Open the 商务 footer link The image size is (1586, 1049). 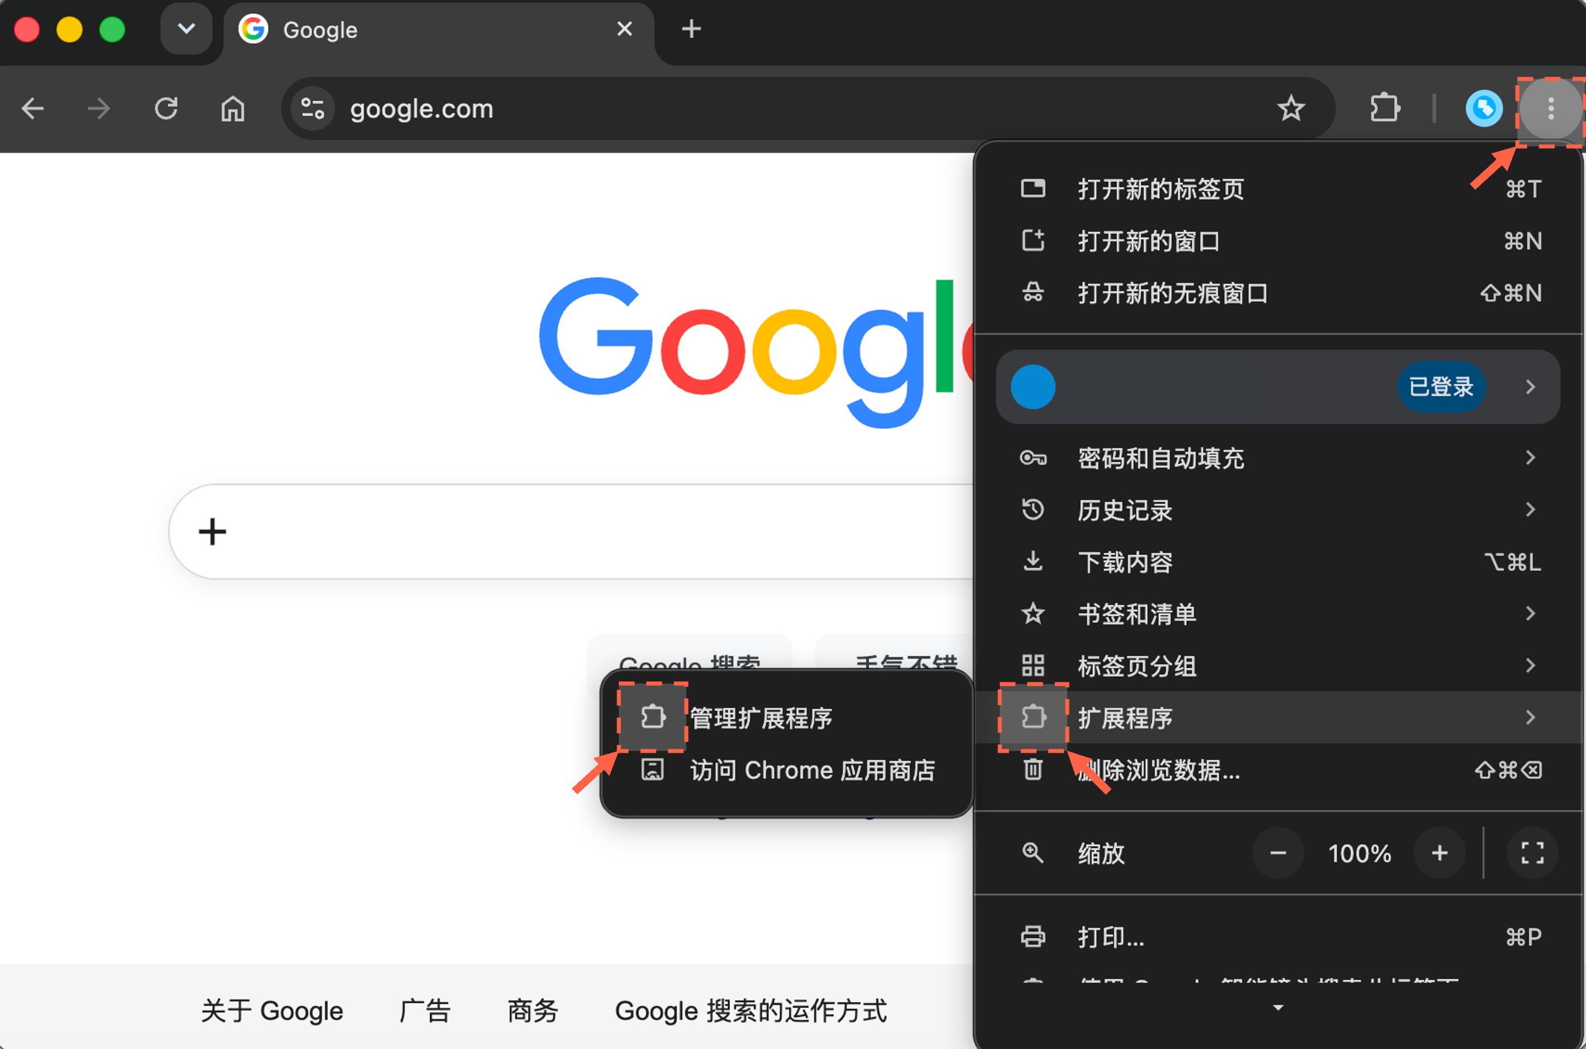pyautogui.click(x=532, y=1011)
